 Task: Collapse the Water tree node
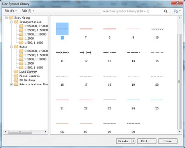pyautogui.click(x=11, y=47)
